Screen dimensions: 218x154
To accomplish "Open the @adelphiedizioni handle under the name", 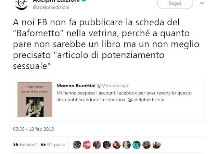I will click(x=51, y=8).
